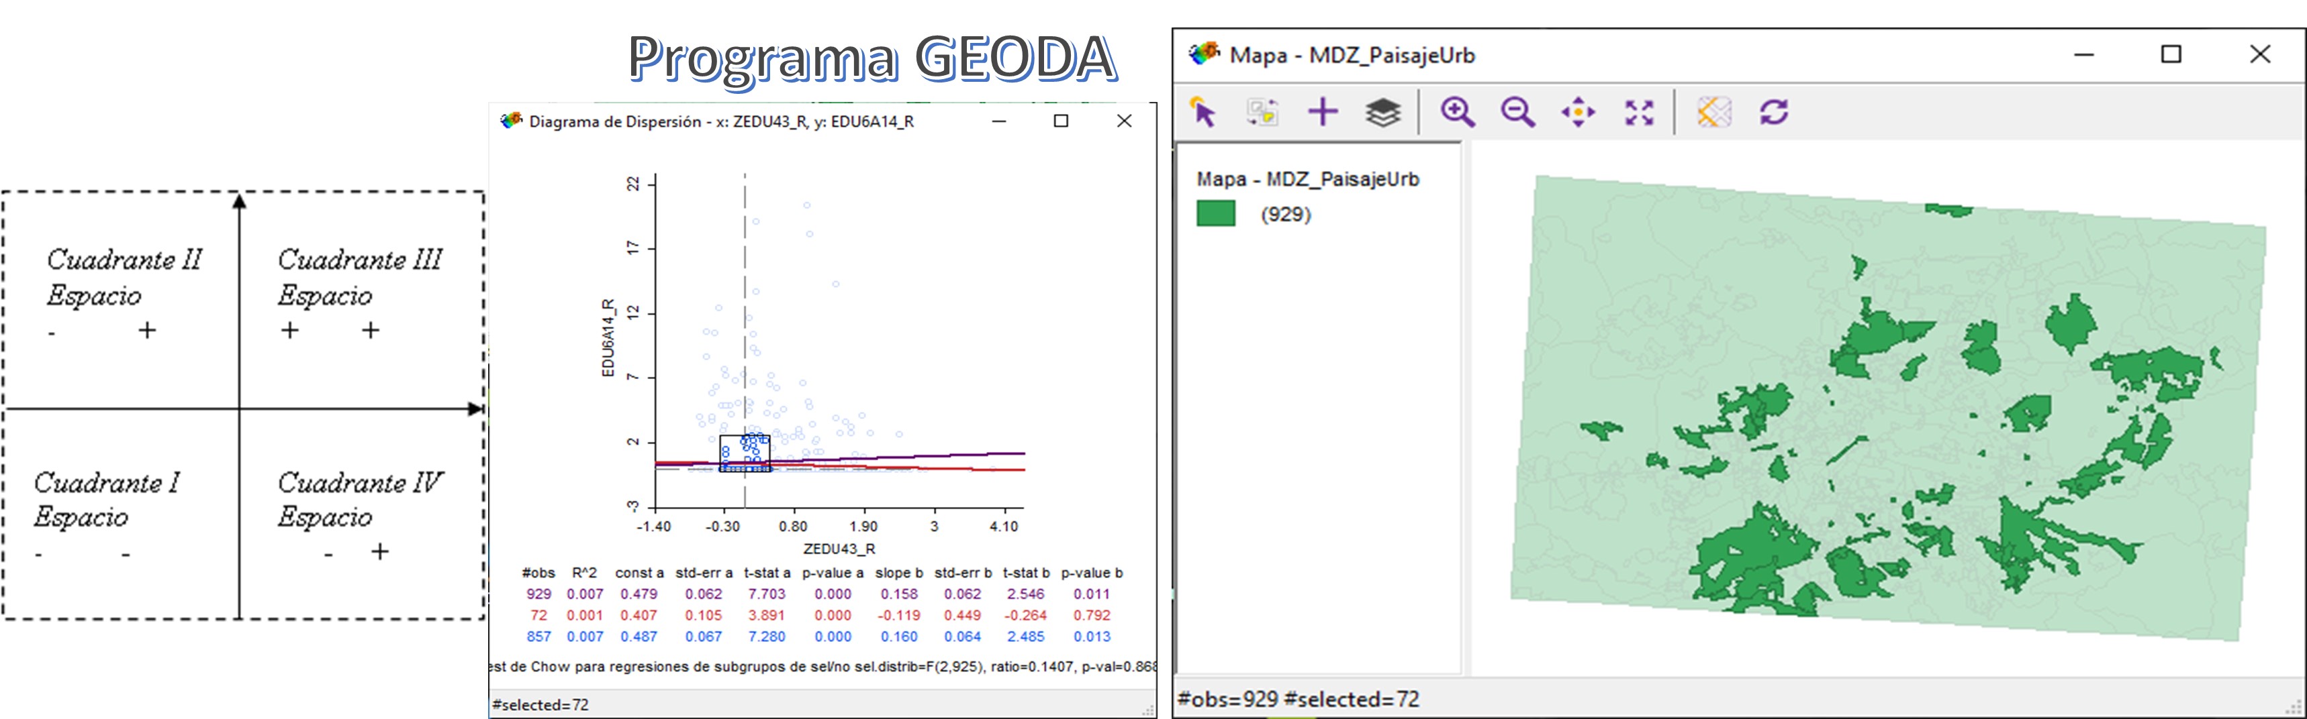The width and height of the screenshot is (2307, 719).
Task: Maximize the Mapa - MDZ_PaisajeUrb window
Action: click(2171, 54)
